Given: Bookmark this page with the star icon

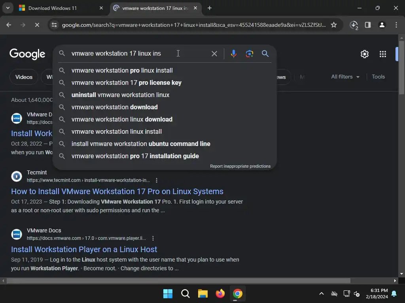Looking at the screenshot, I should coord(334,25).
